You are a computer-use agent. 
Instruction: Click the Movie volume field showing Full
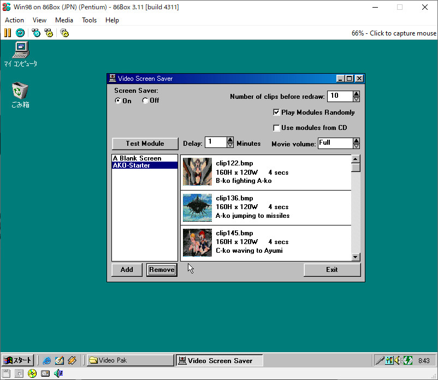pos(336,143)
